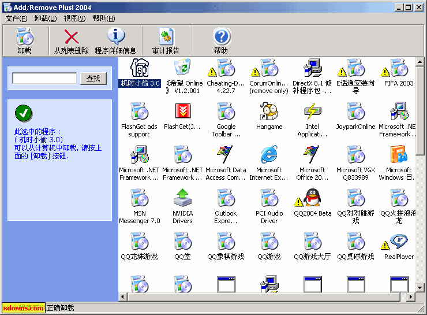Click 从列表删除 red X button
Image resolution: width=427 pixels, height=315 pixels.
point(72,37)
